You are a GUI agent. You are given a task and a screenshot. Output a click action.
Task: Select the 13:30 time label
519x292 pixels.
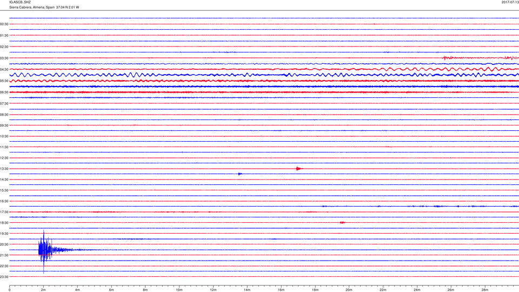pyautogui.click(x=4, y=169)
